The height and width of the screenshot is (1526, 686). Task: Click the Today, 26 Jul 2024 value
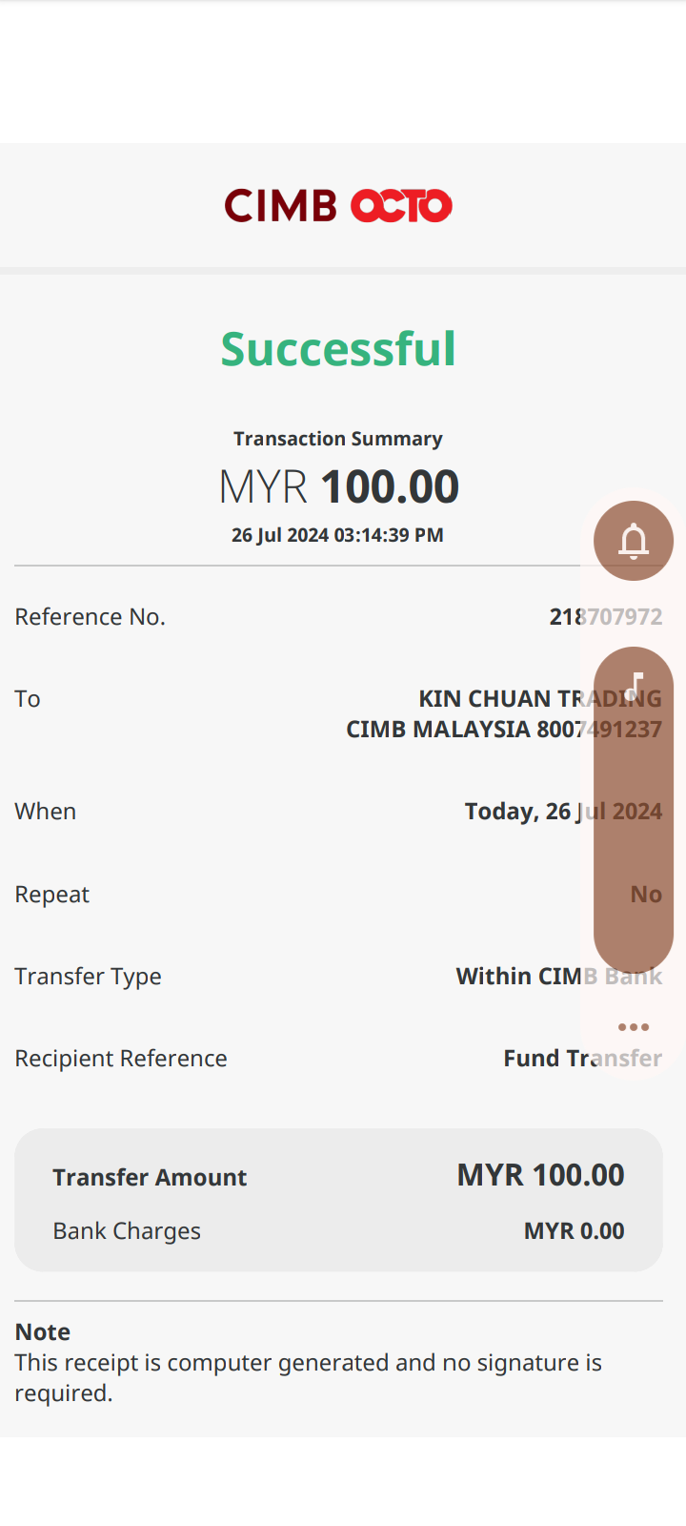[562, 812]
